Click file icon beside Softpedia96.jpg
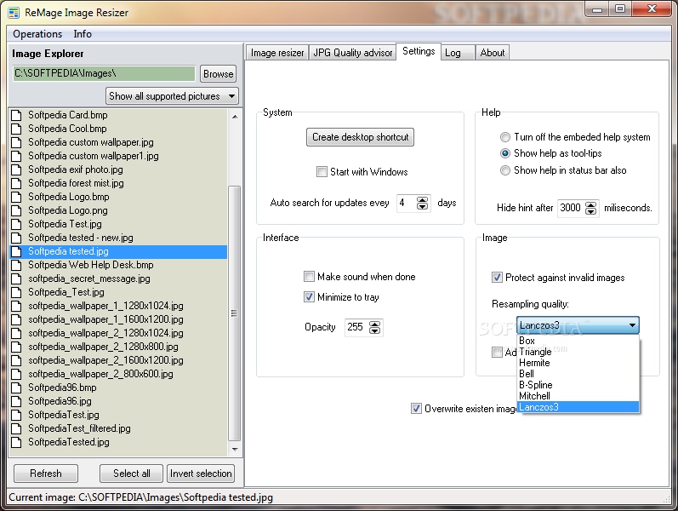 (16, 401)
